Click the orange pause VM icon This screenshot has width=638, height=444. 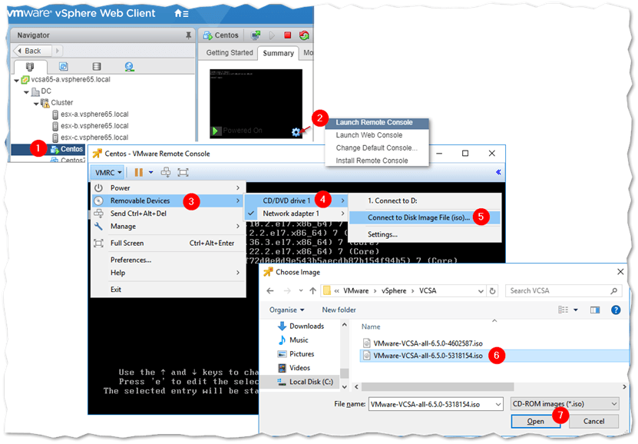(139, 173)
